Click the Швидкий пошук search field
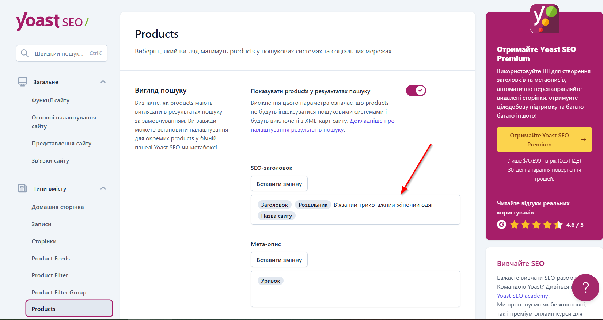The width and height of the screenshot is (603, 320). click(62, 53)
